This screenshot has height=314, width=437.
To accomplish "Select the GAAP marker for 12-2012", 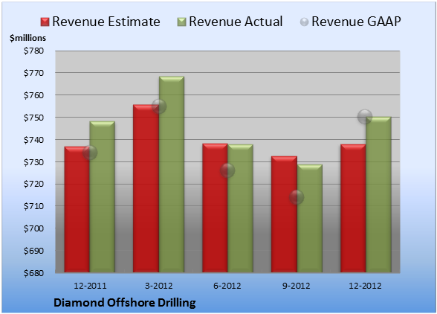I will pyautogui.click(x=365, y=117).
